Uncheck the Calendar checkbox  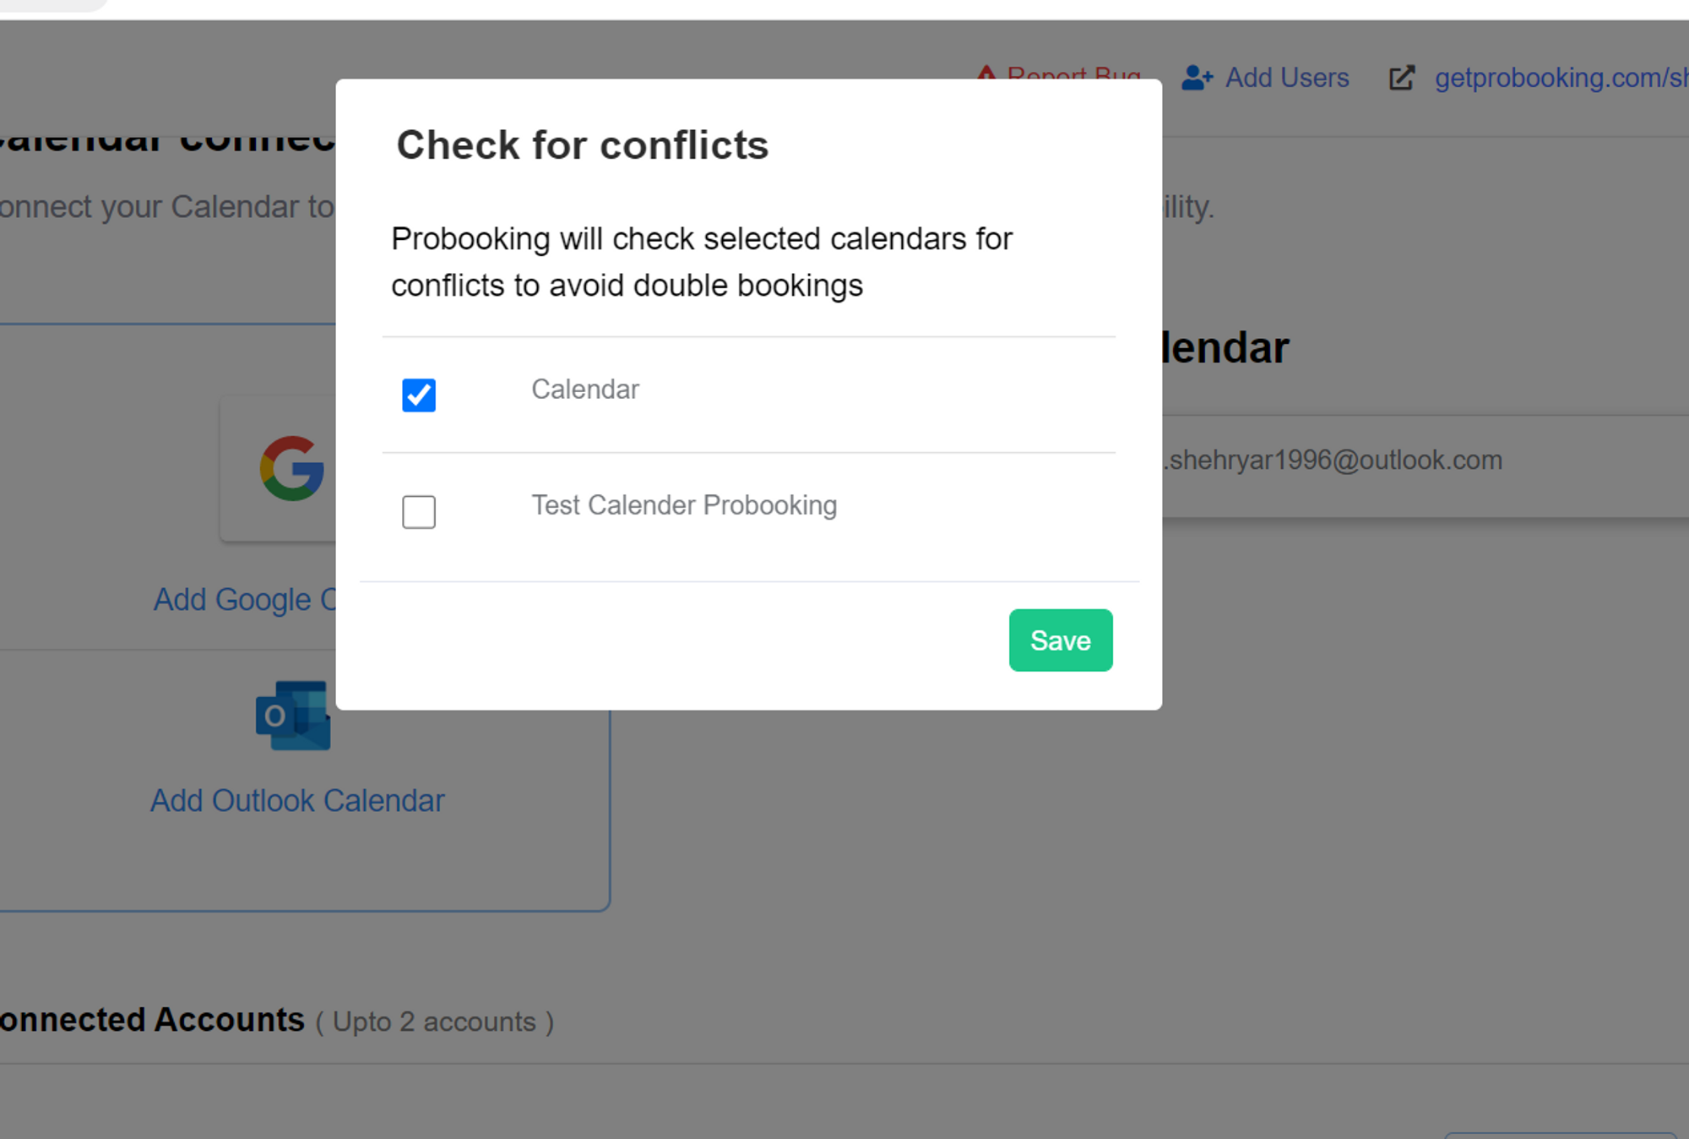(x=419, y=395)
